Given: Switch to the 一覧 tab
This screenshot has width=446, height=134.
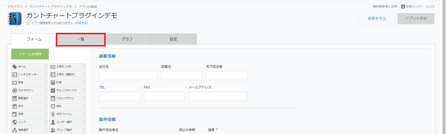Looking at the screenshot, I should pos(80,40).
